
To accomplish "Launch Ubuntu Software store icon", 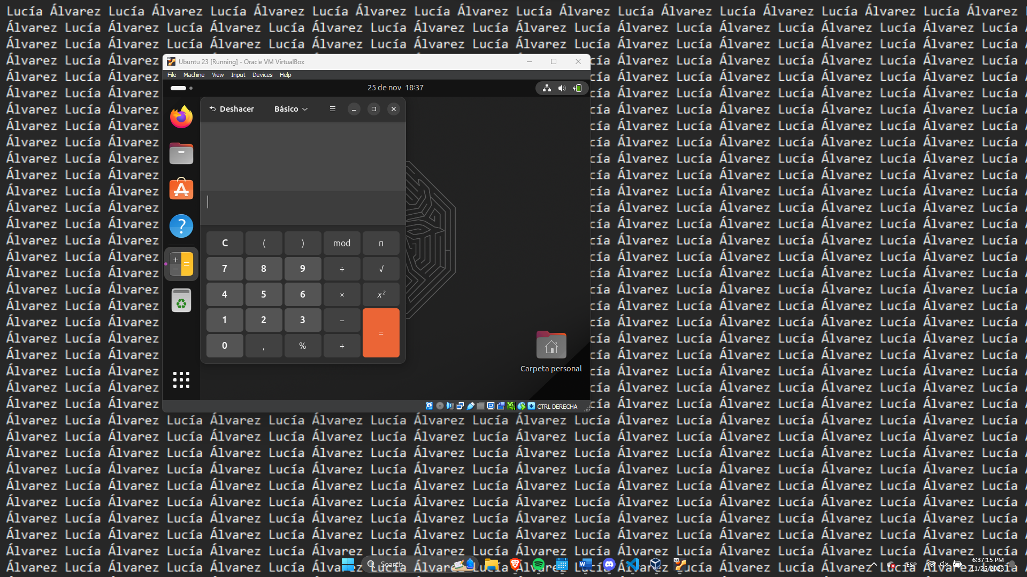I will (x=181, y=190).
